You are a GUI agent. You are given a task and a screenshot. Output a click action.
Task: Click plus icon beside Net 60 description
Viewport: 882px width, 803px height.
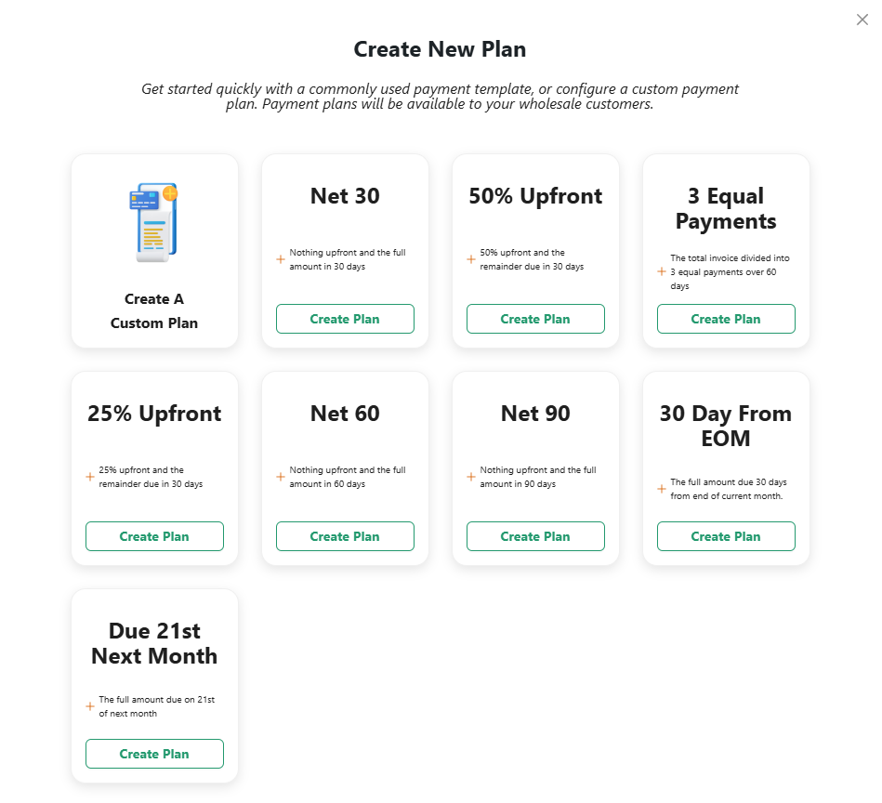[x=280, y=477]
